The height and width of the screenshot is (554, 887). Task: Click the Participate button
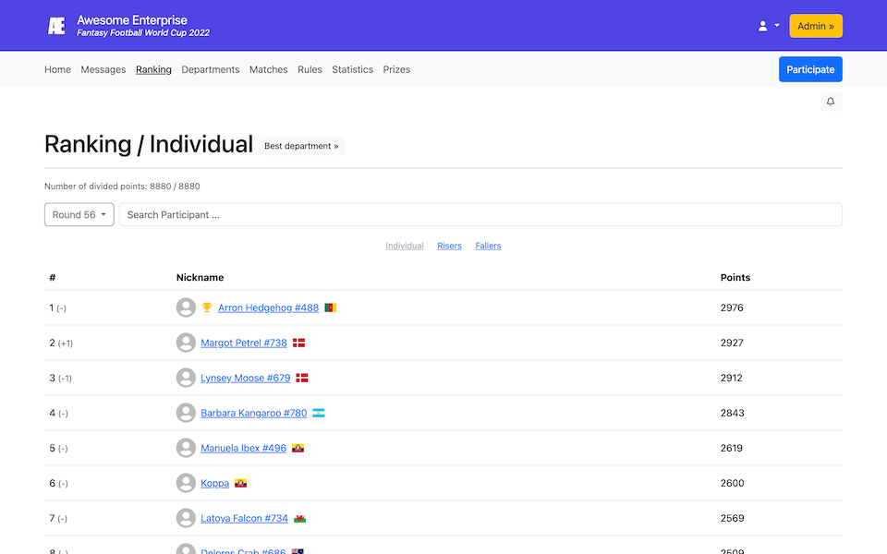pyautogui.click(x=810, y=69)
